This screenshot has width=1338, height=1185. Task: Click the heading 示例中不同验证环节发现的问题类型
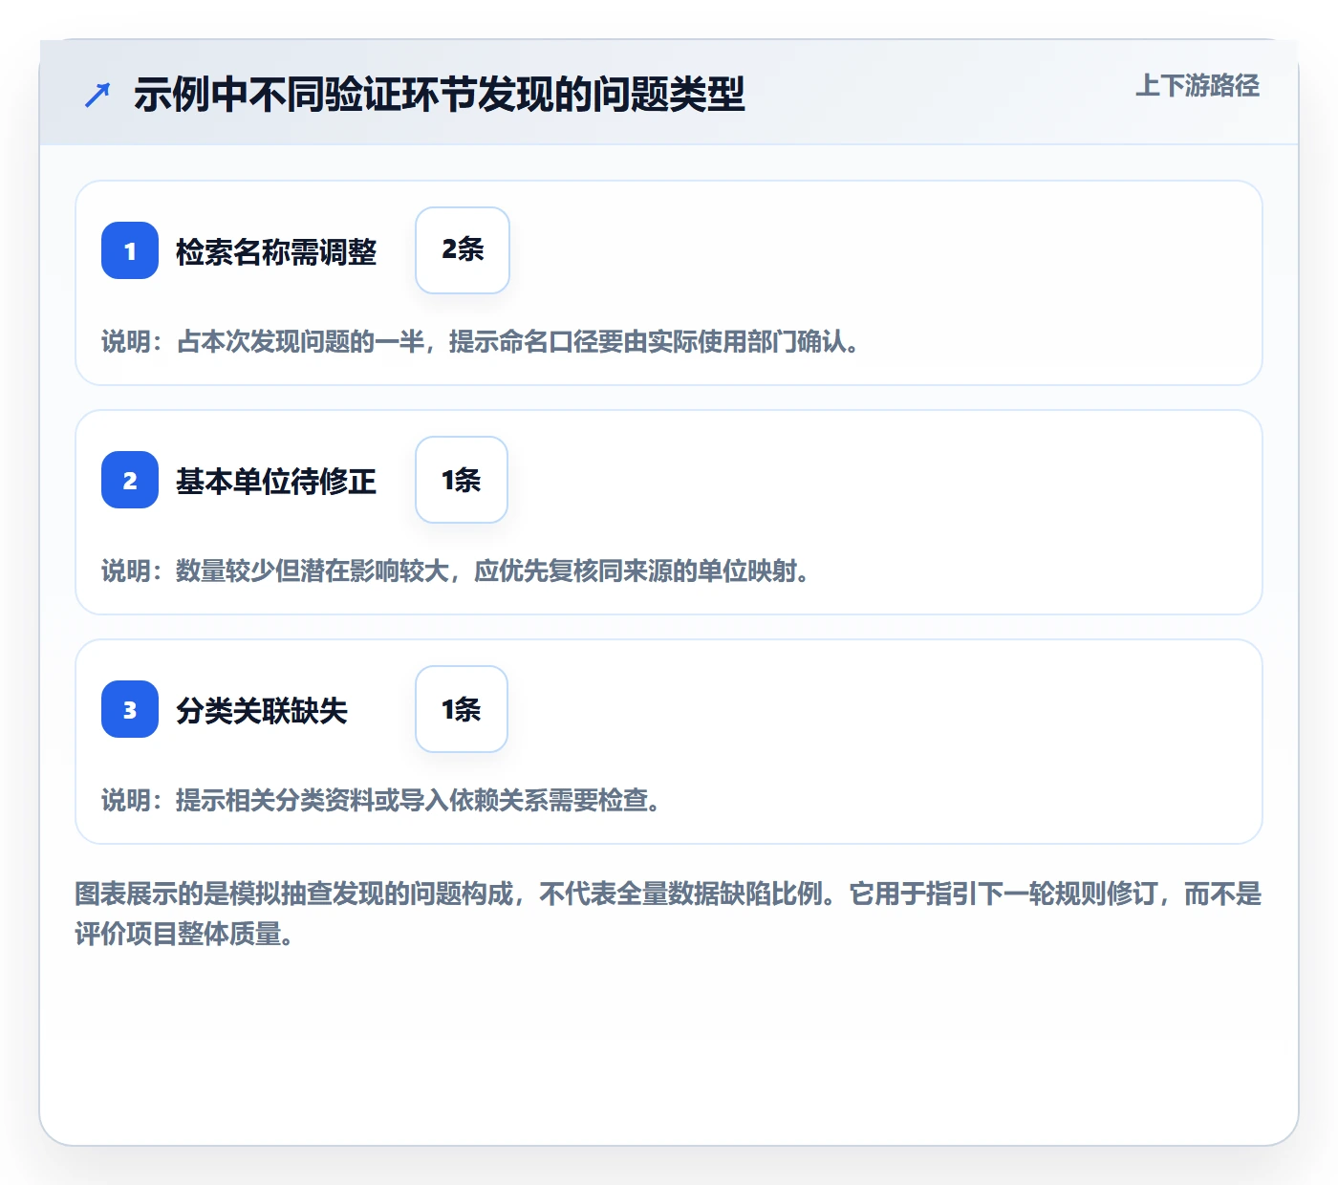coord(439,95)
